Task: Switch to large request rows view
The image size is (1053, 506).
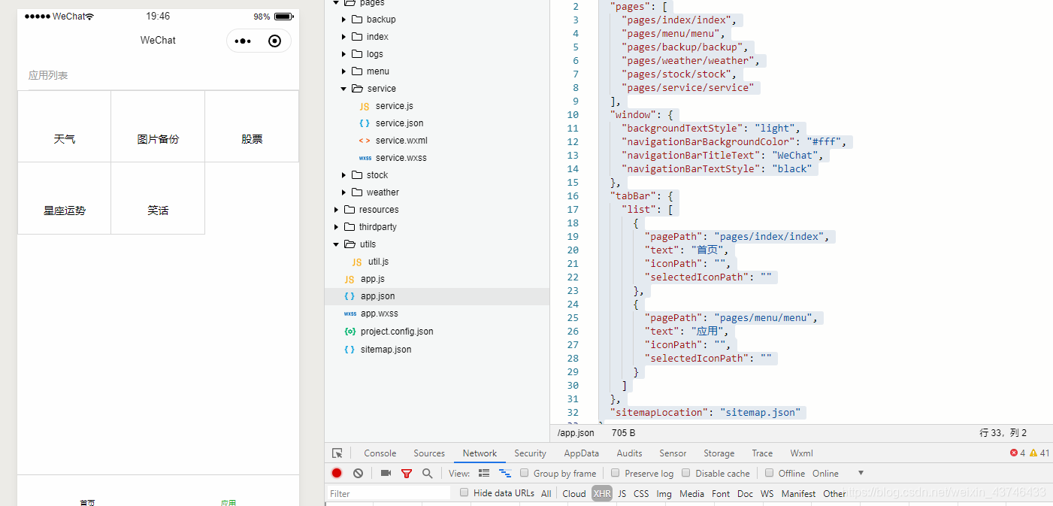Action: (484, 473)
